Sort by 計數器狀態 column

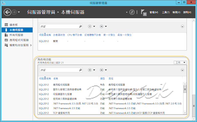[x=59, y=35]
